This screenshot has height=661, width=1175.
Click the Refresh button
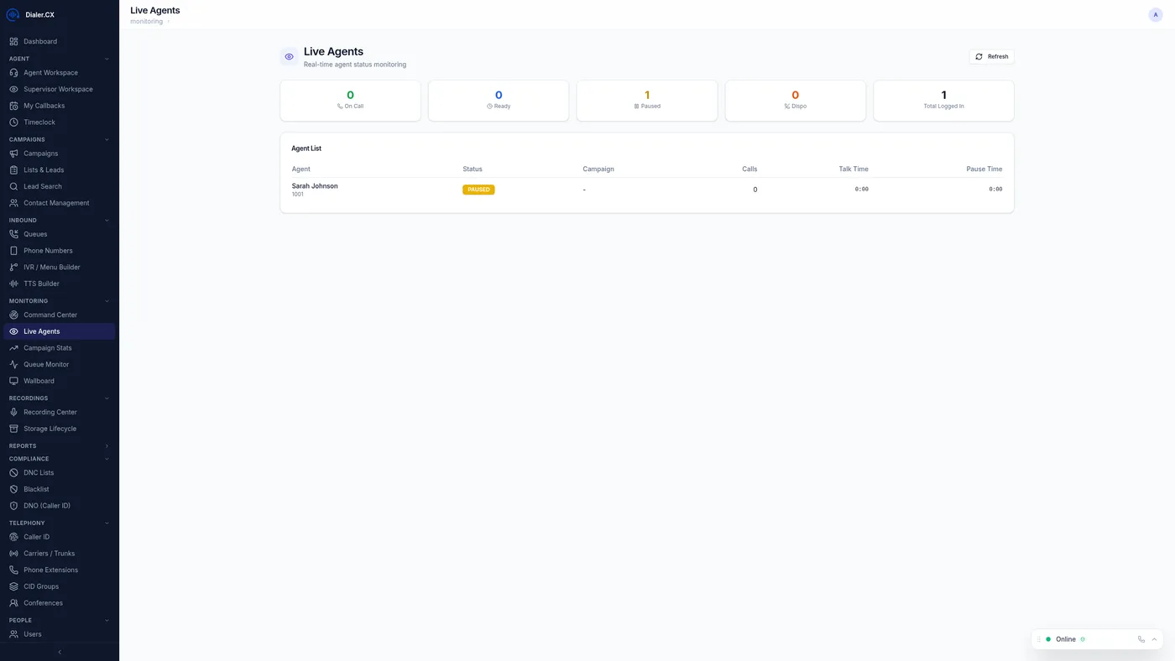click(991, 55)
